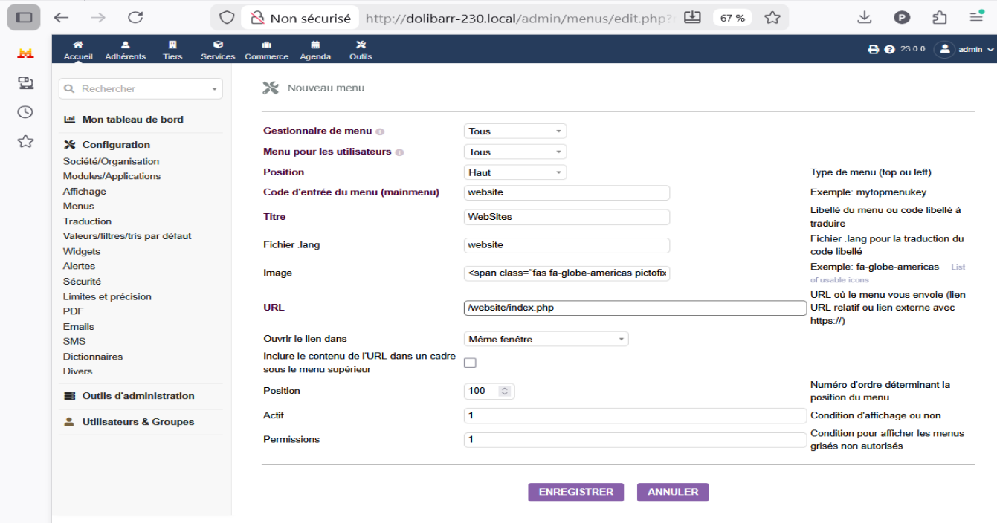Go to Modules/Applications settings

click(112, 176)
